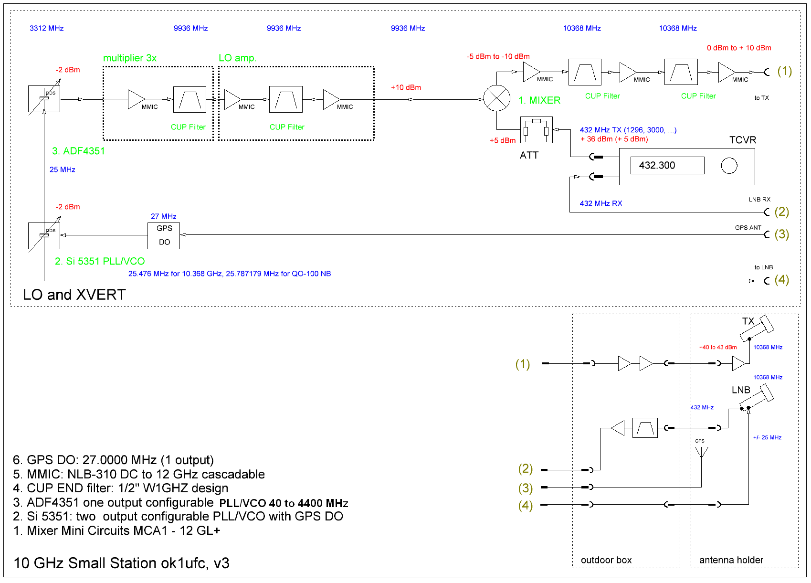
Task: Click the TCVR 432.300 frequency display
Action: click(667, 166)
